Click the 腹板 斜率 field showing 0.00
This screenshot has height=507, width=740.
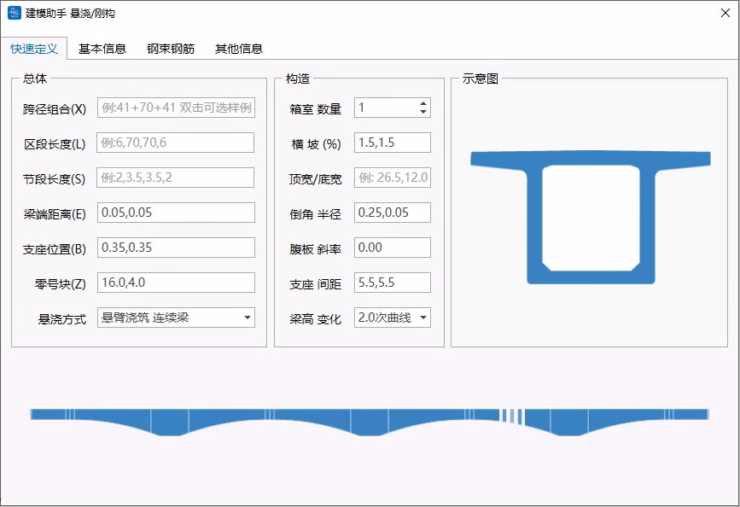pos(393,248)
